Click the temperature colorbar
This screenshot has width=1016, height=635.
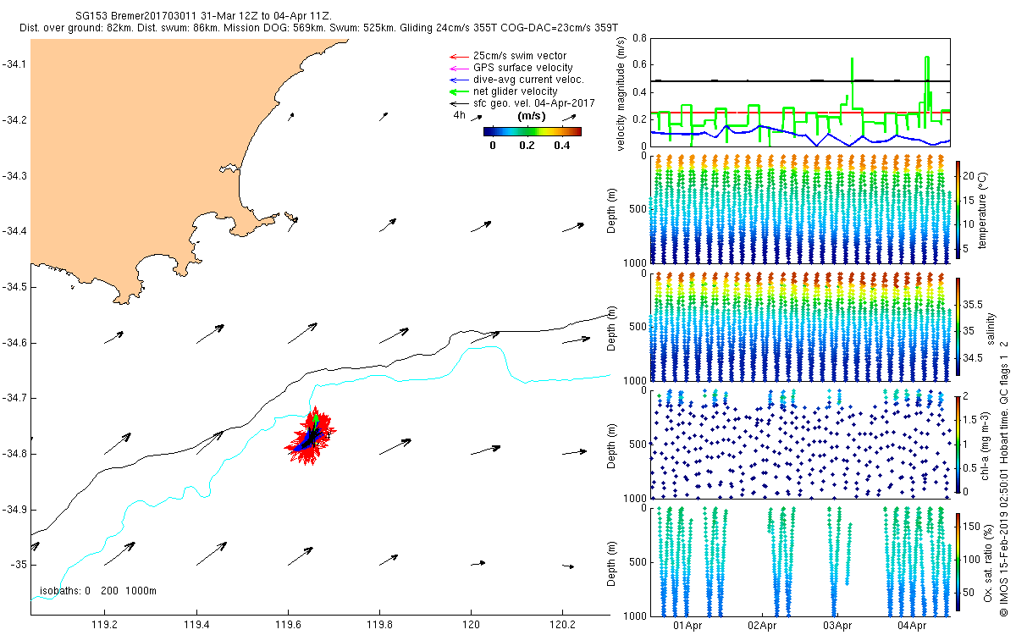tap(958, 208)
